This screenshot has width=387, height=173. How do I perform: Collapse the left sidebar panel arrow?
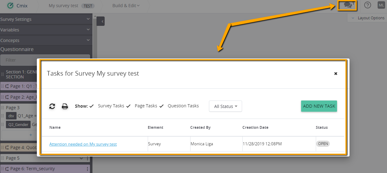101,21
